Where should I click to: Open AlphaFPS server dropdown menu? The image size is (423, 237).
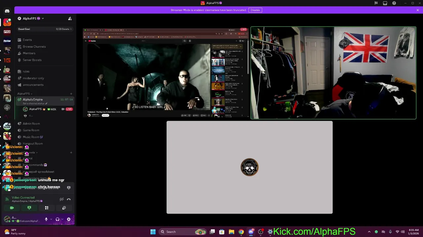[31, 18]
